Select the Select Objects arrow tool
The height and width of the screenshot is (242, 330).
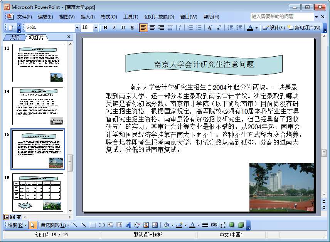click(33, 225)
